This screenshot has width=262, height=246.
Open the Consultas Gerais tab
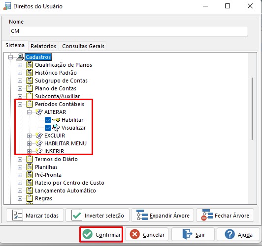click(x=83, y=46)
